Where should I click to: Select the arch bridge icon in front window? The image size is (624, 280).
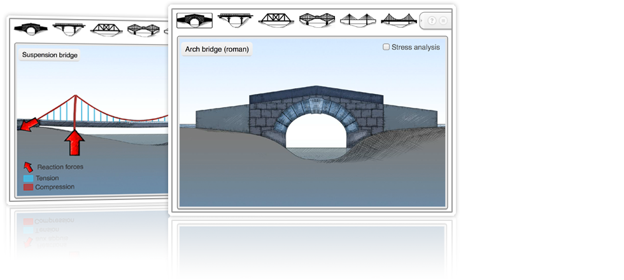(x=195, y=20)
